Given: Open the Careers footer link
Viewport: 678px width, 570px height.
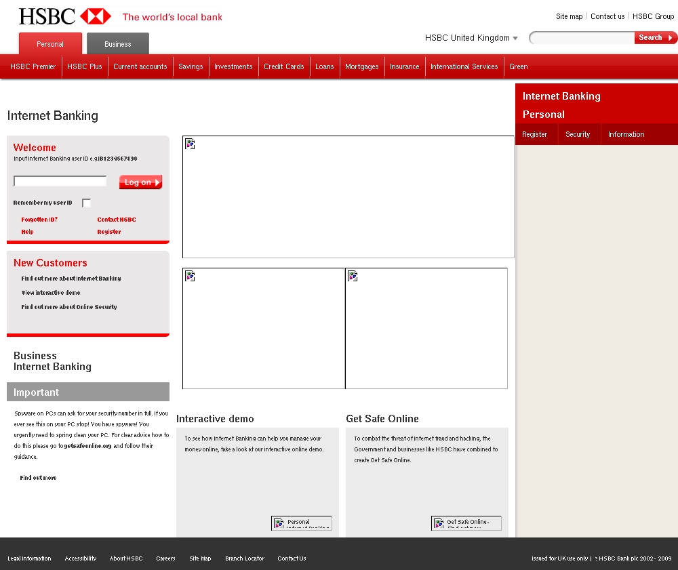Looking at the screenshot, I should tap(165, 558).
